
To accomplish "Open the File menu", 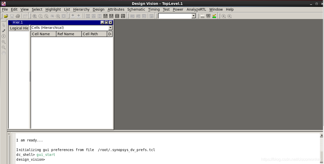I will coord(5,9).
